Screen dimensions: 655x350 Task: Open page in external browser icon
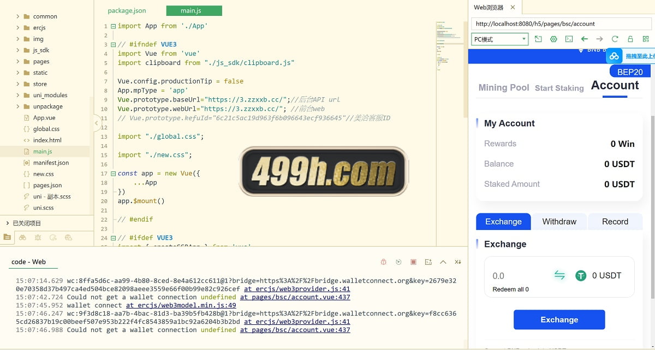coord(538,39)
